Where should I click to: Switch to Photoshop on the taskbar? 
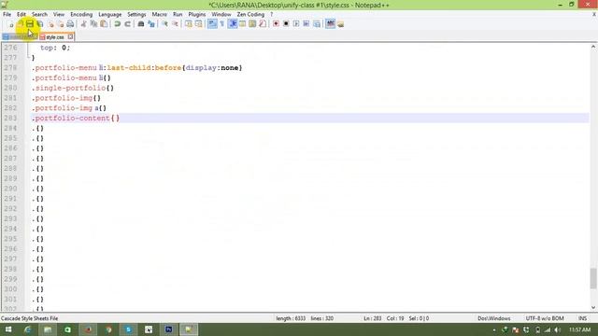(168, 329)
